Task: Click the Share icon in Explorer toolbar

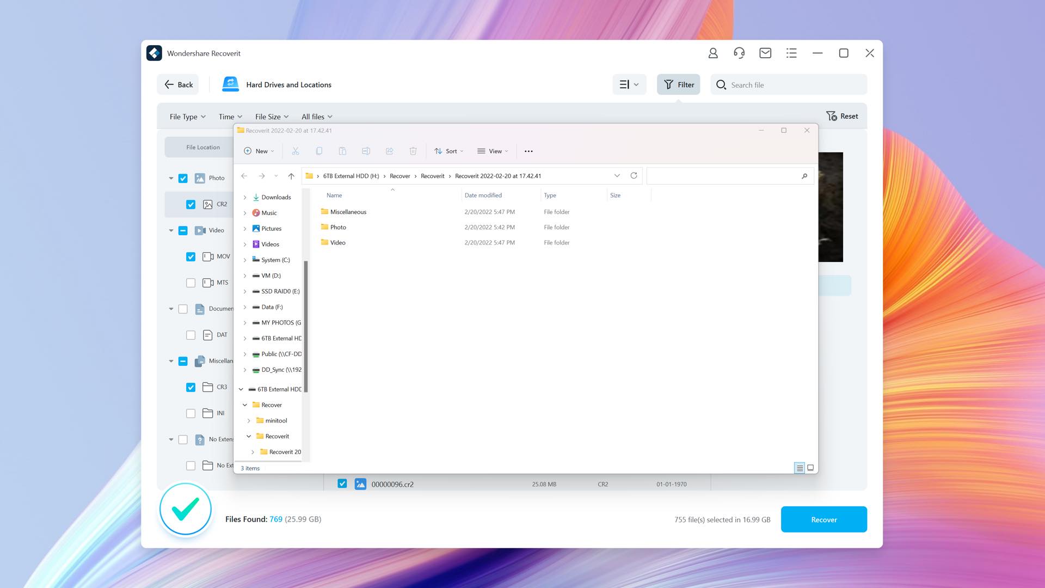Action: (389, 151)
